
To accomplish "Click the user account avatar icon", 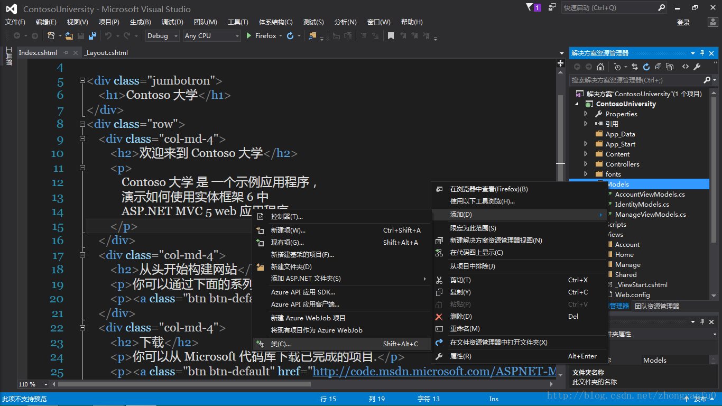I will pyautogui.click(x=712, y=22).
